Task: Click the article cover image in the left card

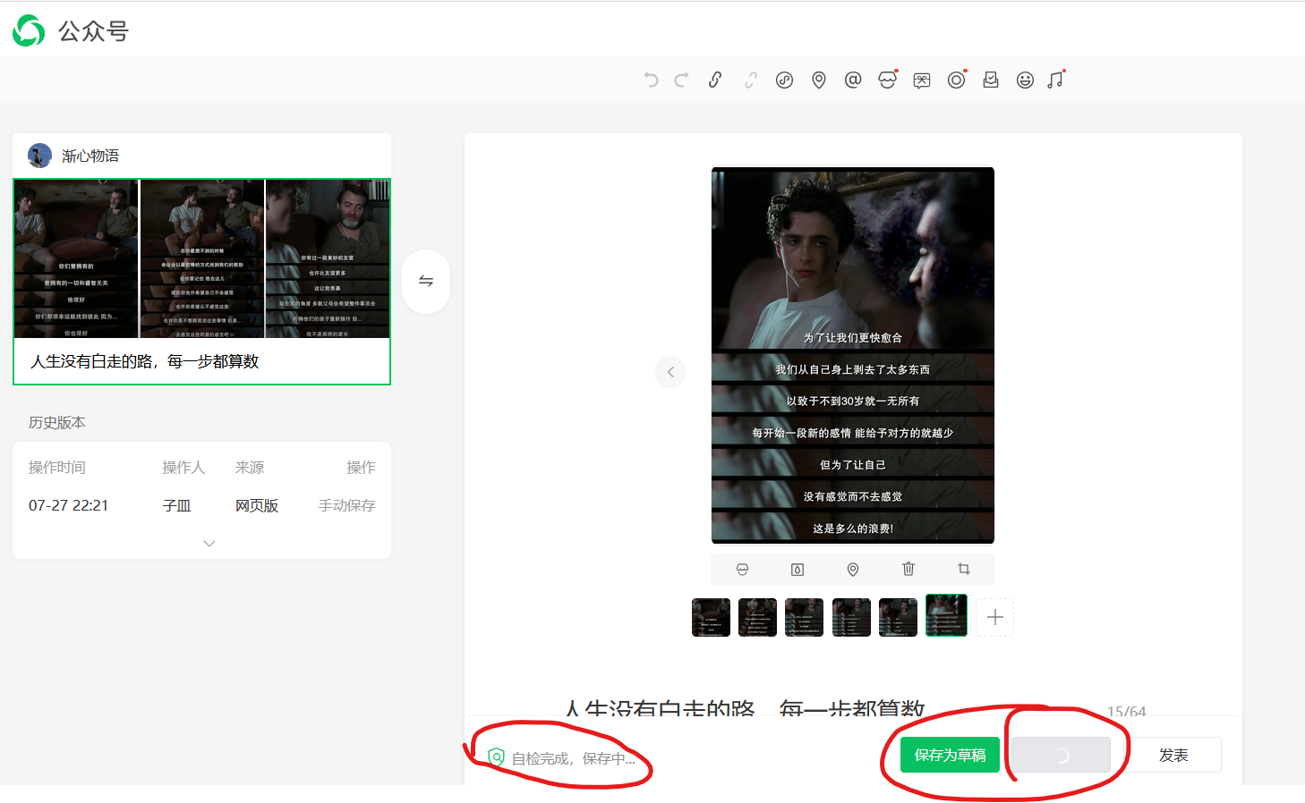Action: (x=202, y=259)
